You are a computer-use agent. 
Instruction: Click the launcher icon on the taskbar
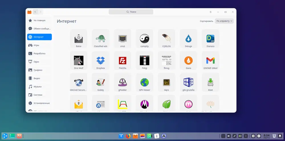coord(5,136)
